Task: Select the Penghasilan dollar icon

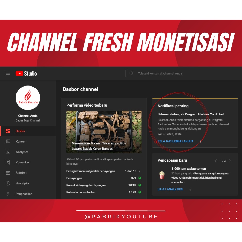Action: coord(8,194)
